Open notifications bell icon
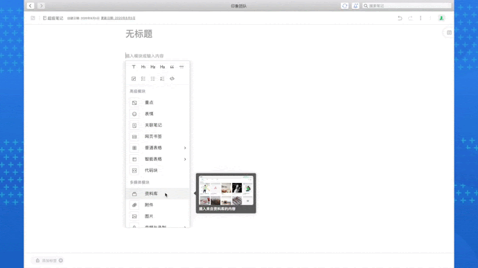This screenshot has height=268, width=478. [x=355, y=6]
